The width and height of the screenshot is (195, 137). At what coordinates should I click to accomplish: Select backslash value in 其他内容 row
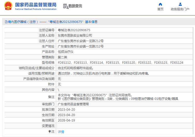pyautogui.click(x=58, y=90)
